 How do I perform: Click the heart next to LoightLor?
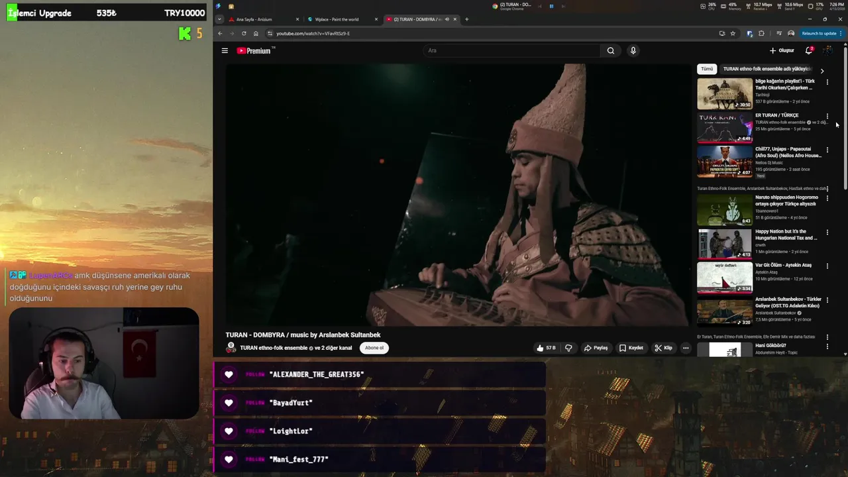(x=229, y=431)
